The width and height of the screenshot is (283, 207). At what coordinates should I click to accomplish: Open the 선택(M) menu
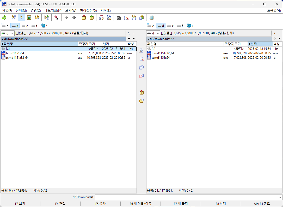point(21,11)
